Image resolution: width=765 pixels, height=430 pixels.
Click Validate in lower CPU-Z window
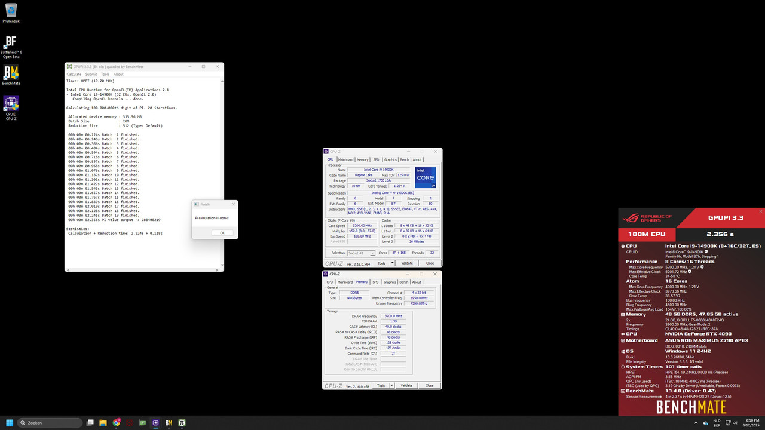[406, 385]
